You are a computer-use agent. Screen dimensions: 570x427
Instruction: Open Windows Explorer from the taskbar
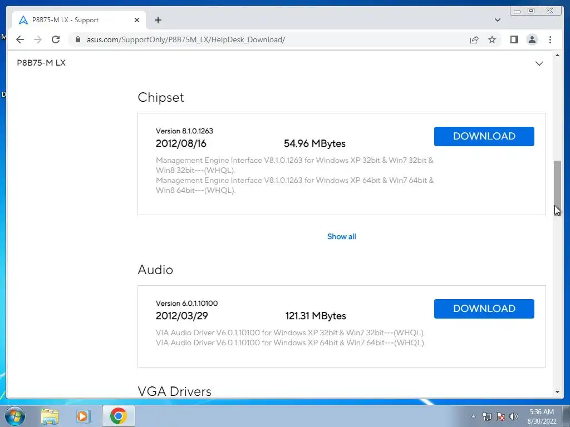click(50, 416)
